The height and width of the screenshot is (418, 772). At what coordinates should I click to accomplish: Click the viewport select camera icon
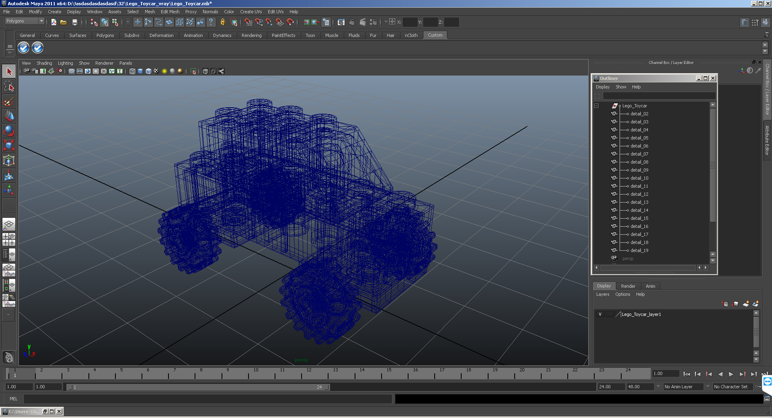[x=27, y=71]
